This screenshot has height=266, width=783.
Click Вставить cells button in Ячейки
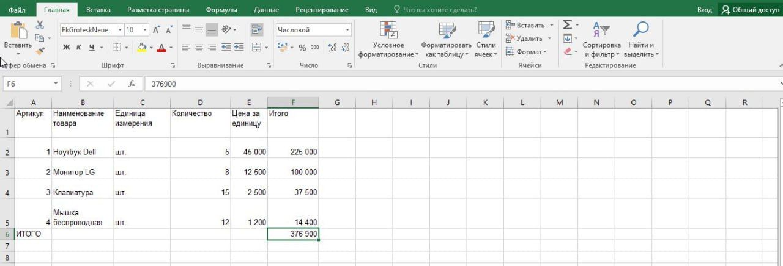530,25
